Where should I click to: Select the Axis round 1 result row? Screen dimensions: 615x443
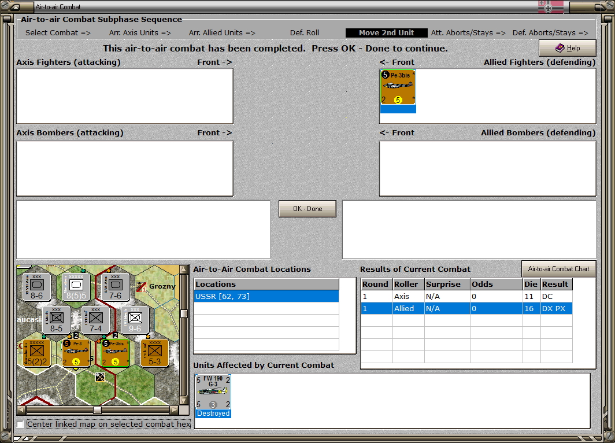pos(466,296)
